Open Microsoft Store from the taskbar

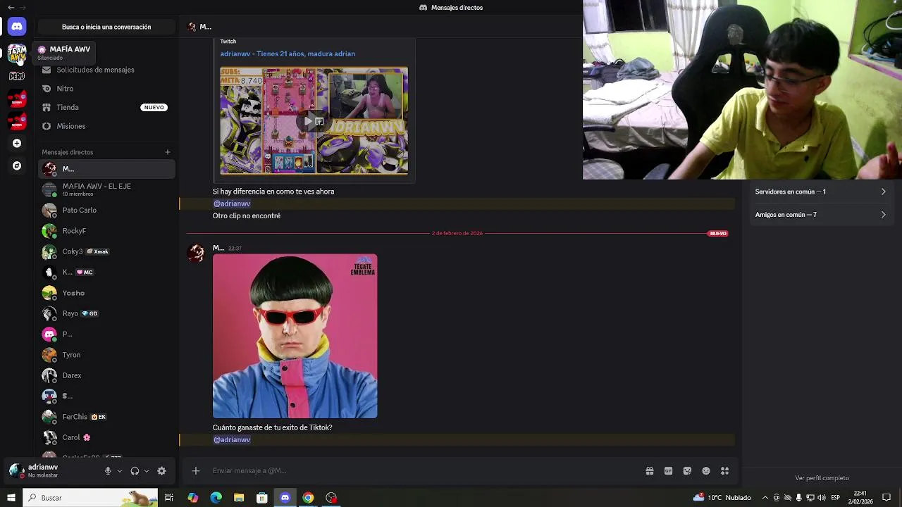click(x=262, y=498)
